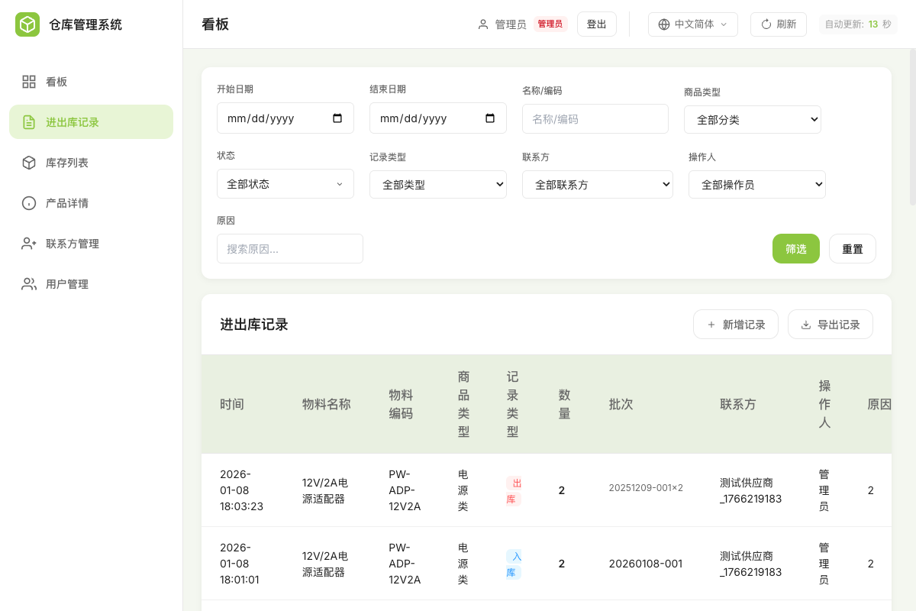This screenshot has width=916, height=611.
Task: Expand the 中文简体 language dropdown
Action: coord(693,24)
